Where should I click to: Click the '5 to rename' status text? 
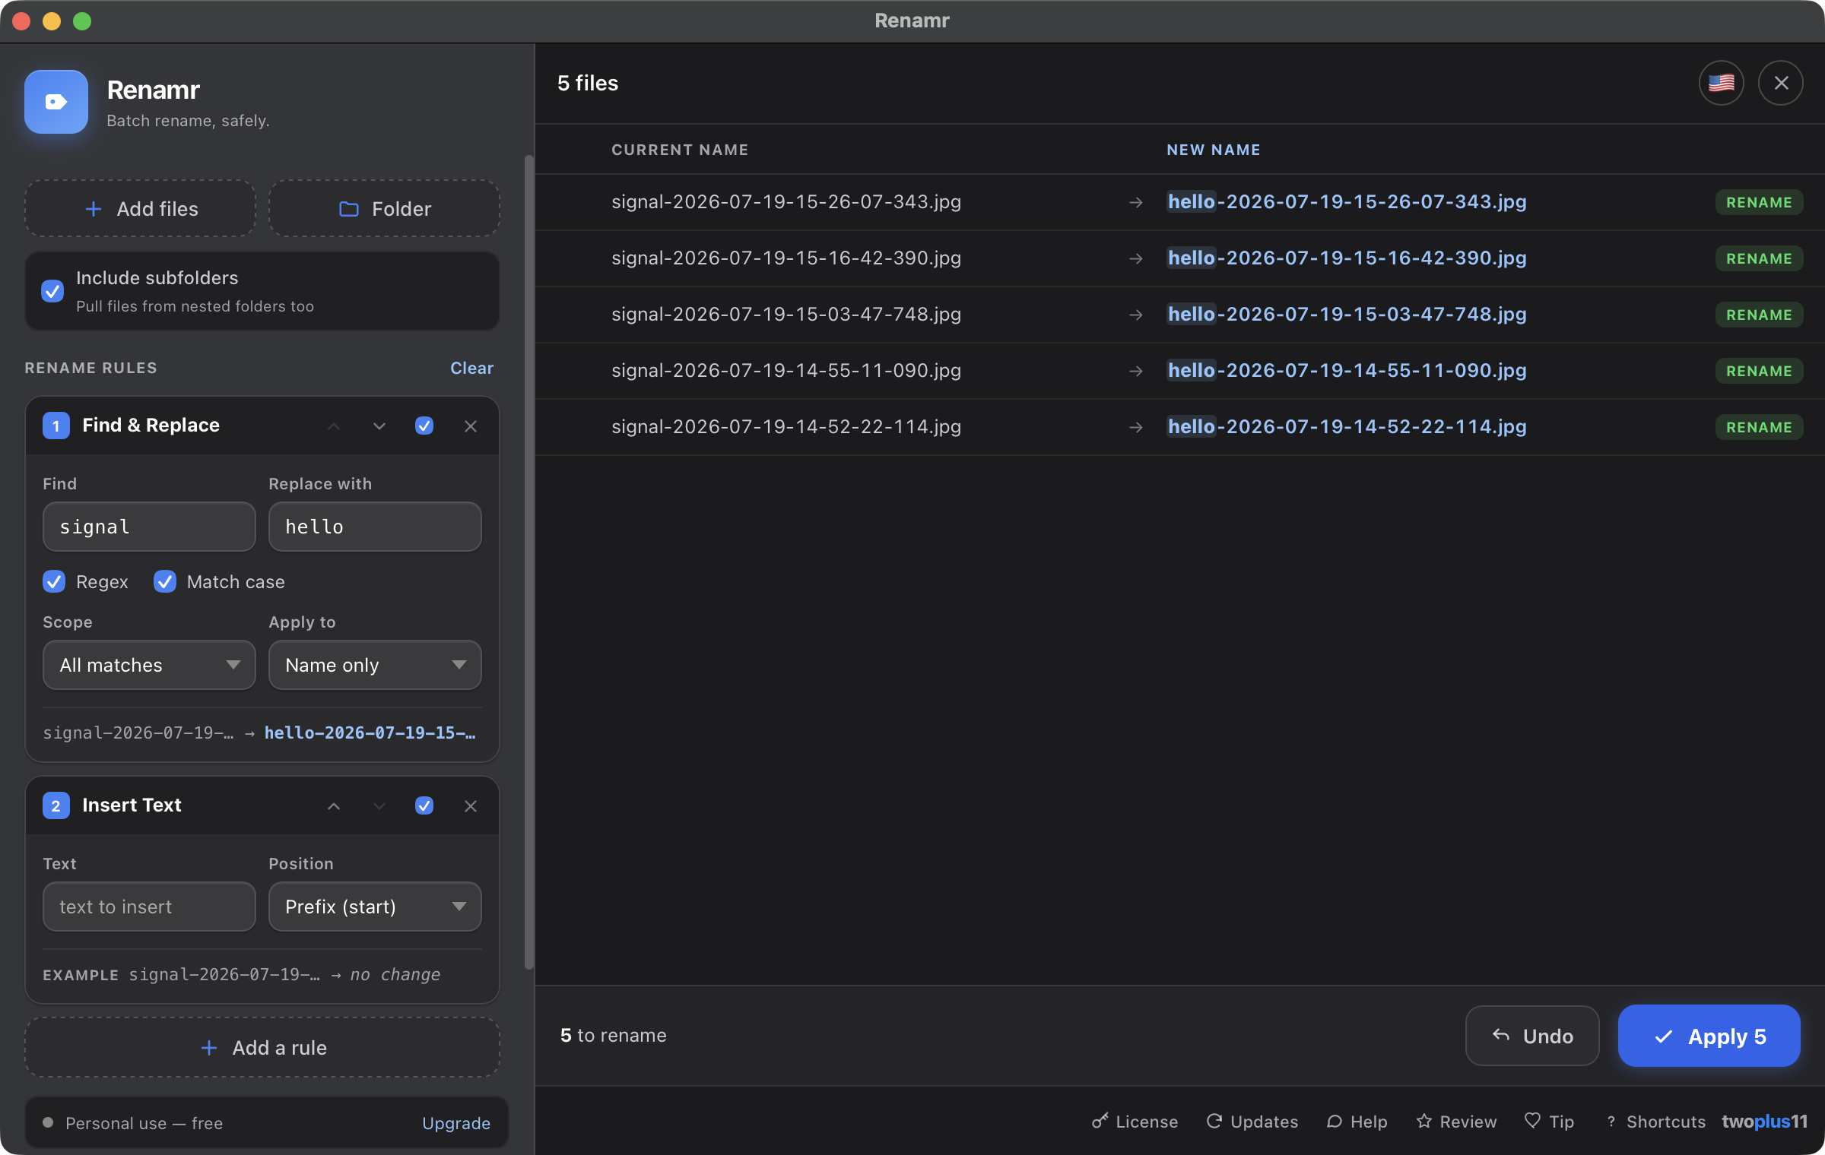pos(613,1036)
